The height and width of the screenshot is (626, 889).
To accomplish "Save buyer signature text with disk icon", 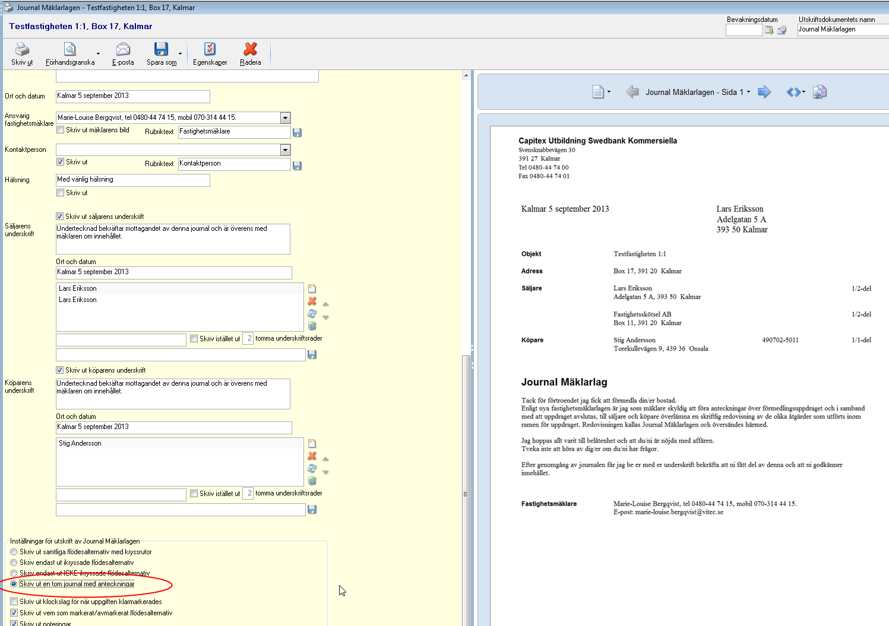I will [x=312, y=509].
